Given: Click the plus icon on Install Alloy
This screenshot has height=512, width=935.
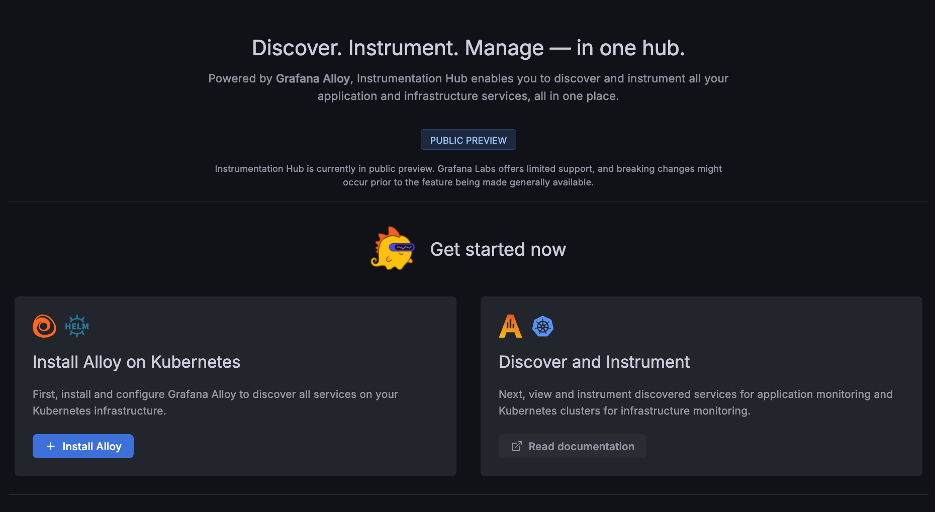Looking at the screenshot, I should [x=51, y=446].
